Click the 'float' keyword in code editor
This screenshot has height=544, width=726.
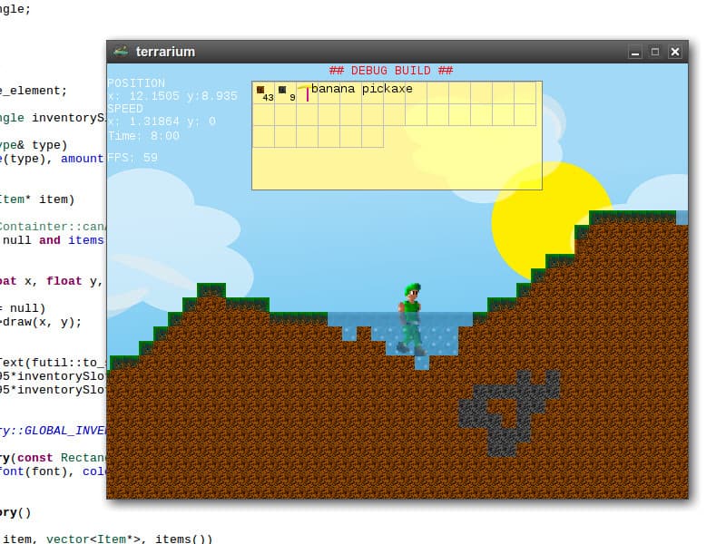coord(64,281)
